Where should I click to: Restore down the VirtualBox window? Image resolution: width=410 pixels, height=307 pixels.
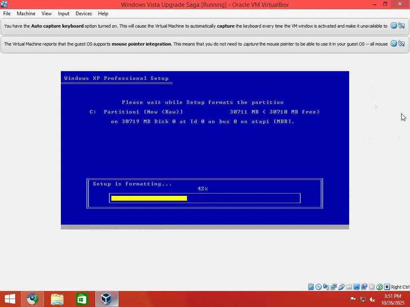(385, 4)
